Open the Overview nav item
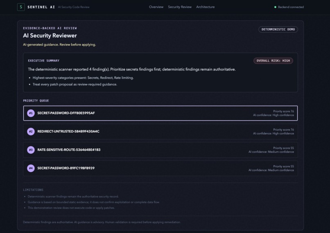330x233 pixels. (156, 7)
